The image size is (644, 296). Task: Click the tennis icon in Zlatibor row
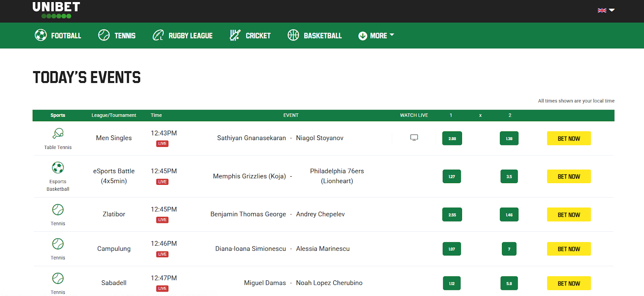click(58, 210)
